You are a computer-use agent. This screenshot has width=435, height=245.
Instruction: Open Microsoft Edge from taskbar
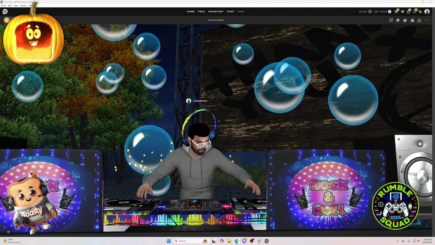click(237, 241)
